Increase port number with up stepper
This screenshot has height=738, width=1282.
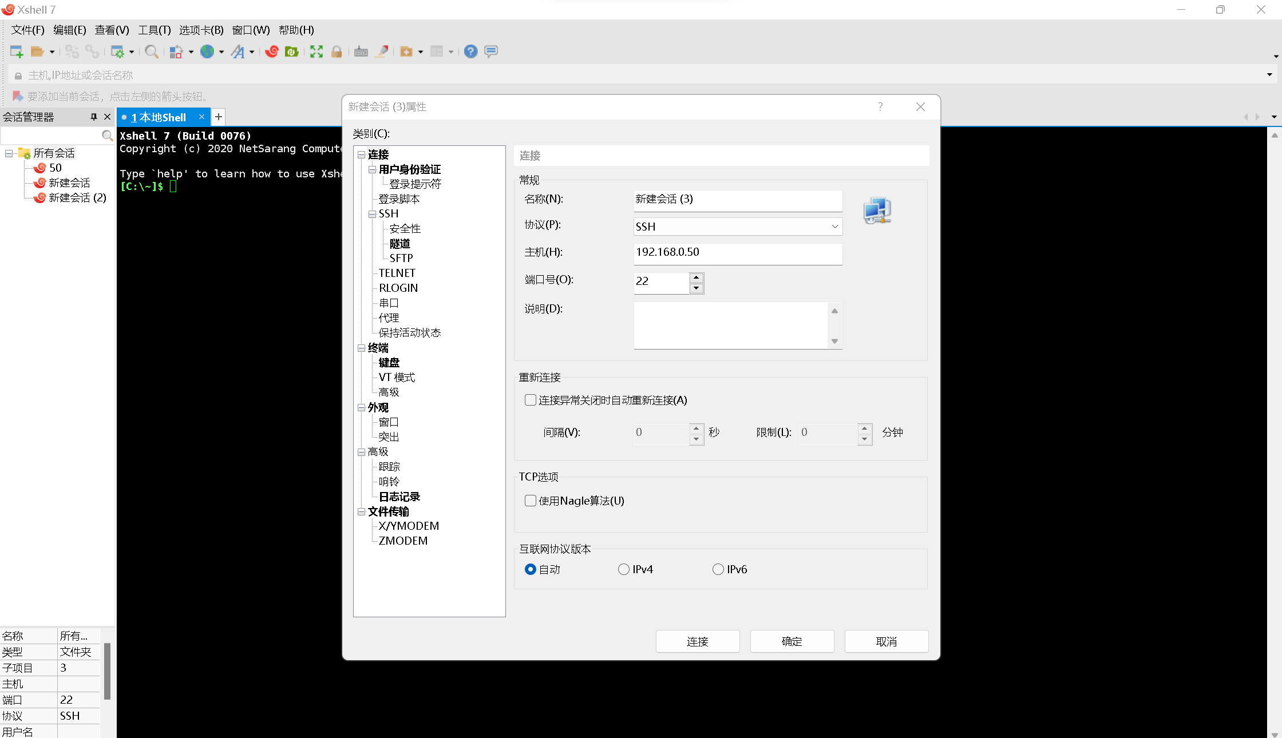click(697, 277)
